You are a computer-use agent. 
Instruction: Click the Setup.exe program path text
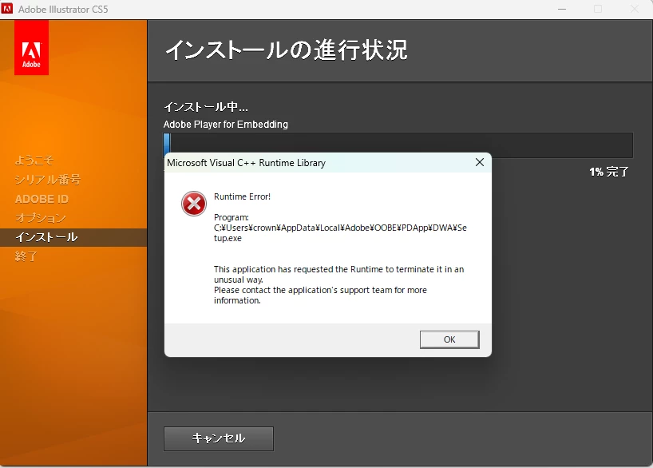(340, 233)
